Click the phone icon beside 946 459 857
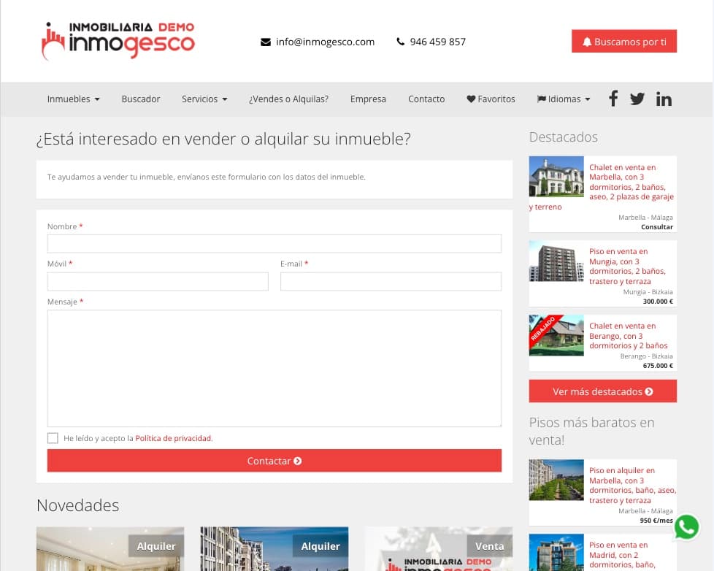 401,42
